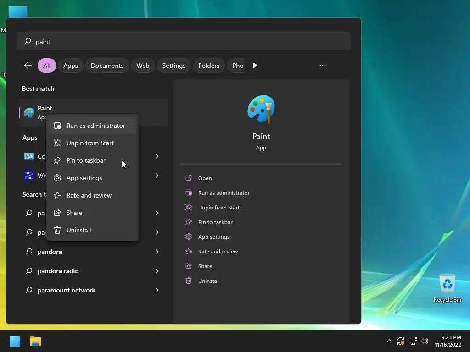470x352 pixels.
Task: Choose Rate and review in context menu
Action: (92, 195)
